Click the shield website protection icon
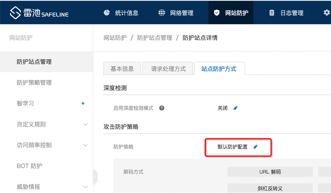This screenshot has width=331, height=193. (217, 13)
